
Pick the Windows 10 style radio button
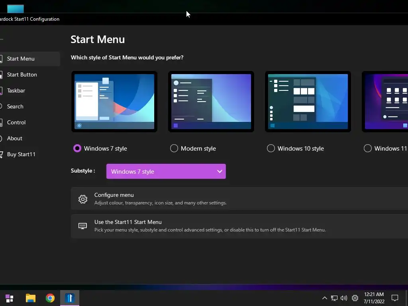tap(271, 148)
